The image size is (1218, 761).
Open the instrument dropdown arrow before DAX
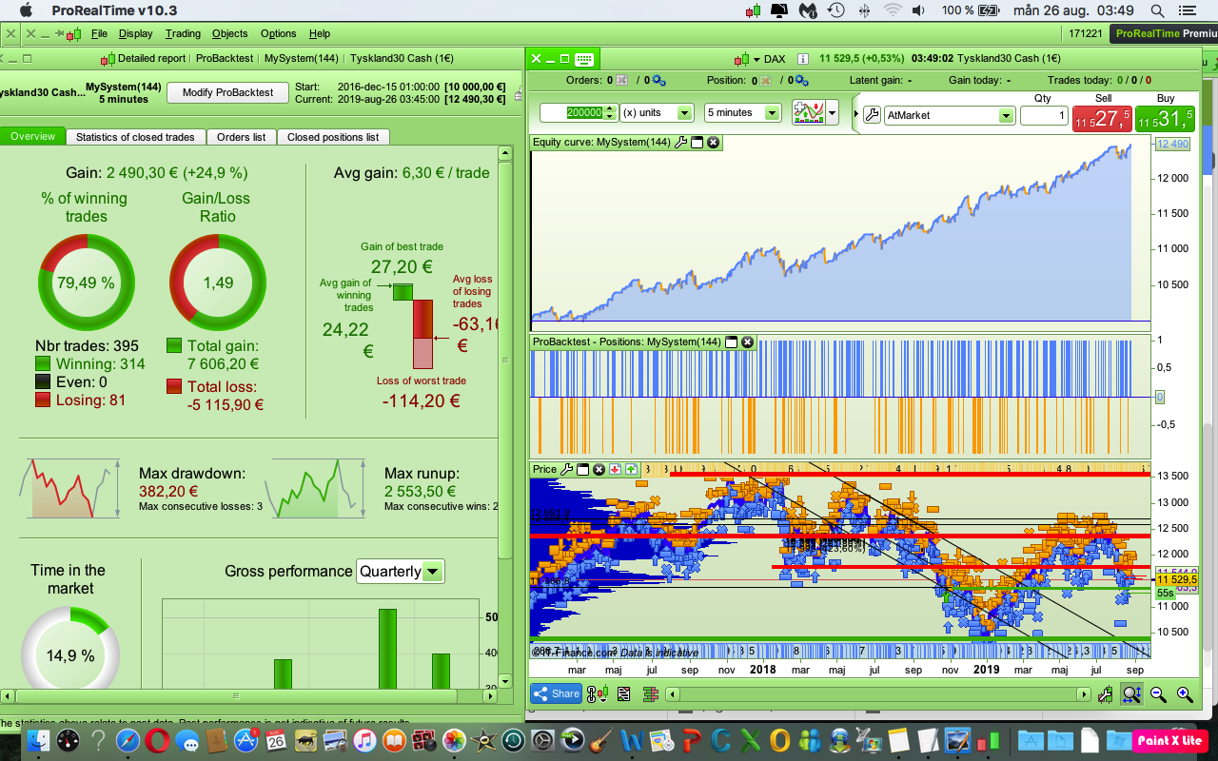click(x=756, y=59)
